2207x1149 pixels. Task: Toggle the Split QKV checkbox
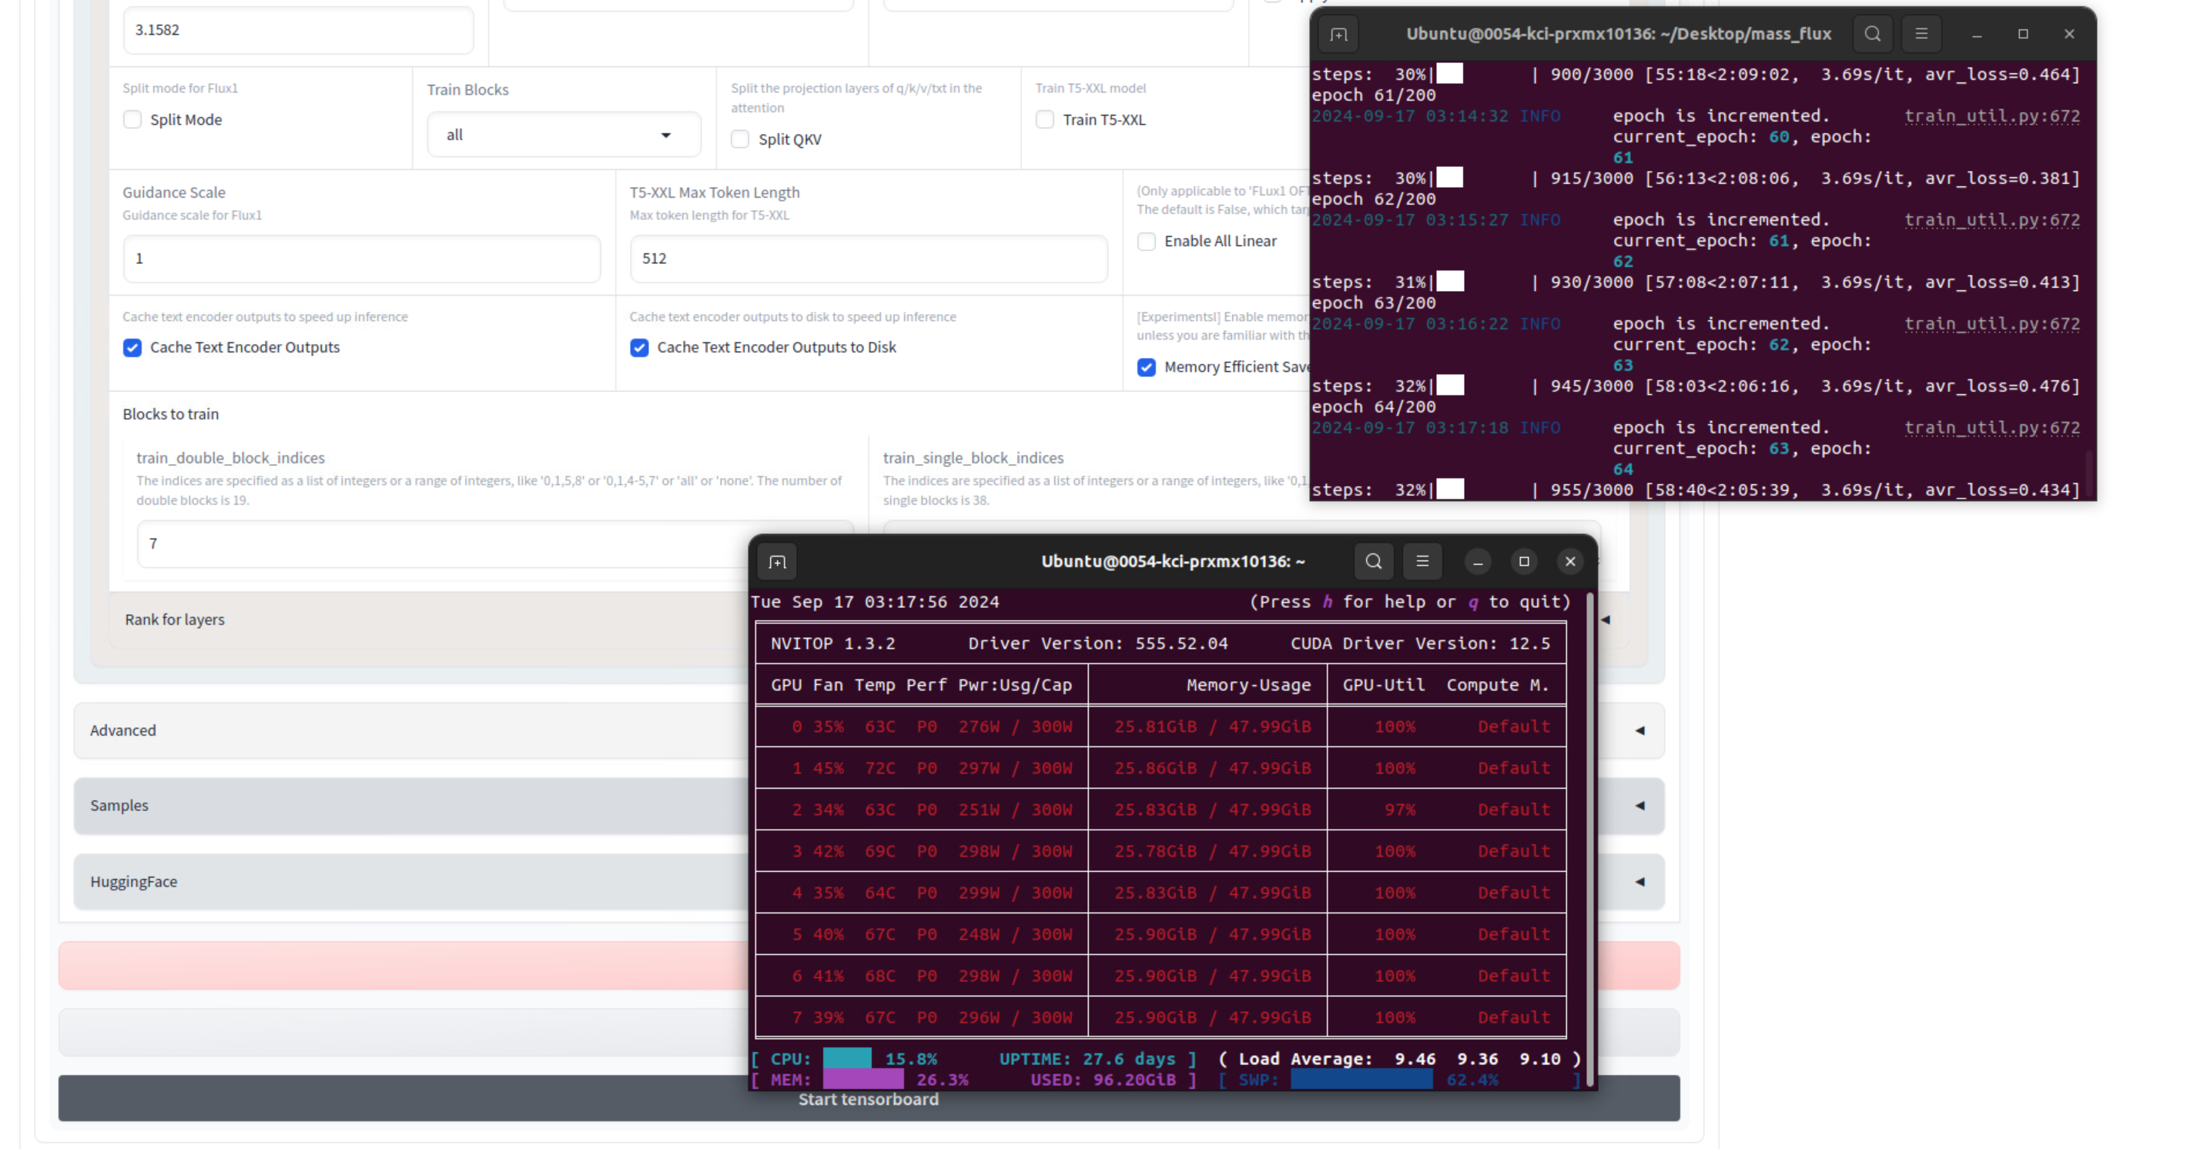coord(740,139)
